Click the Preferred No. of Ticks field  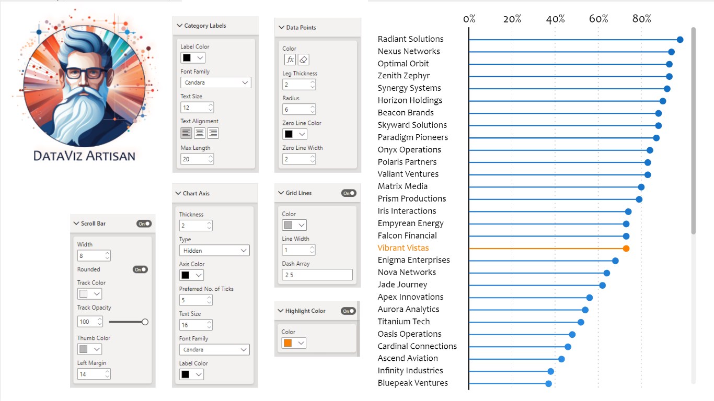pyautogui.click(x=196, y=300)
